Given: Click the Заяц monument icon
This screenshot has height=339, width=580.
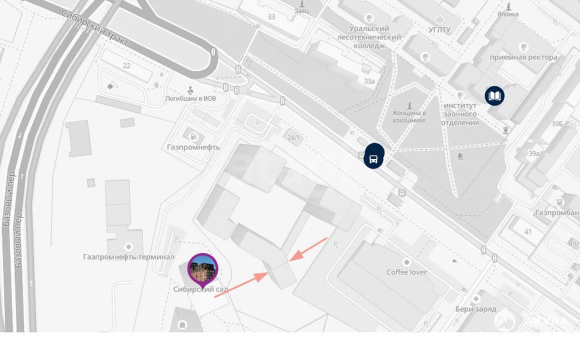Looking at the screenshot, I should (x=302, y=3).
